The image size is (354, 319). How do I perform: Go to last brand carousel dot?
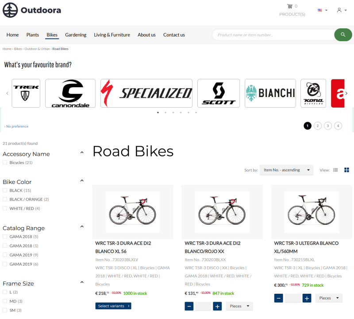tap(196, 113)
